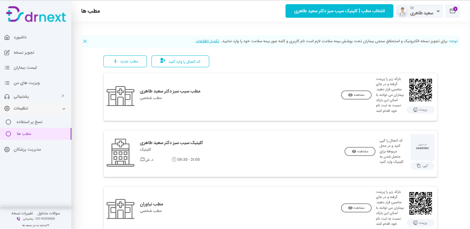Open the تغییرات نسخه footer link
470x229 pixels.
pos(22,213)
